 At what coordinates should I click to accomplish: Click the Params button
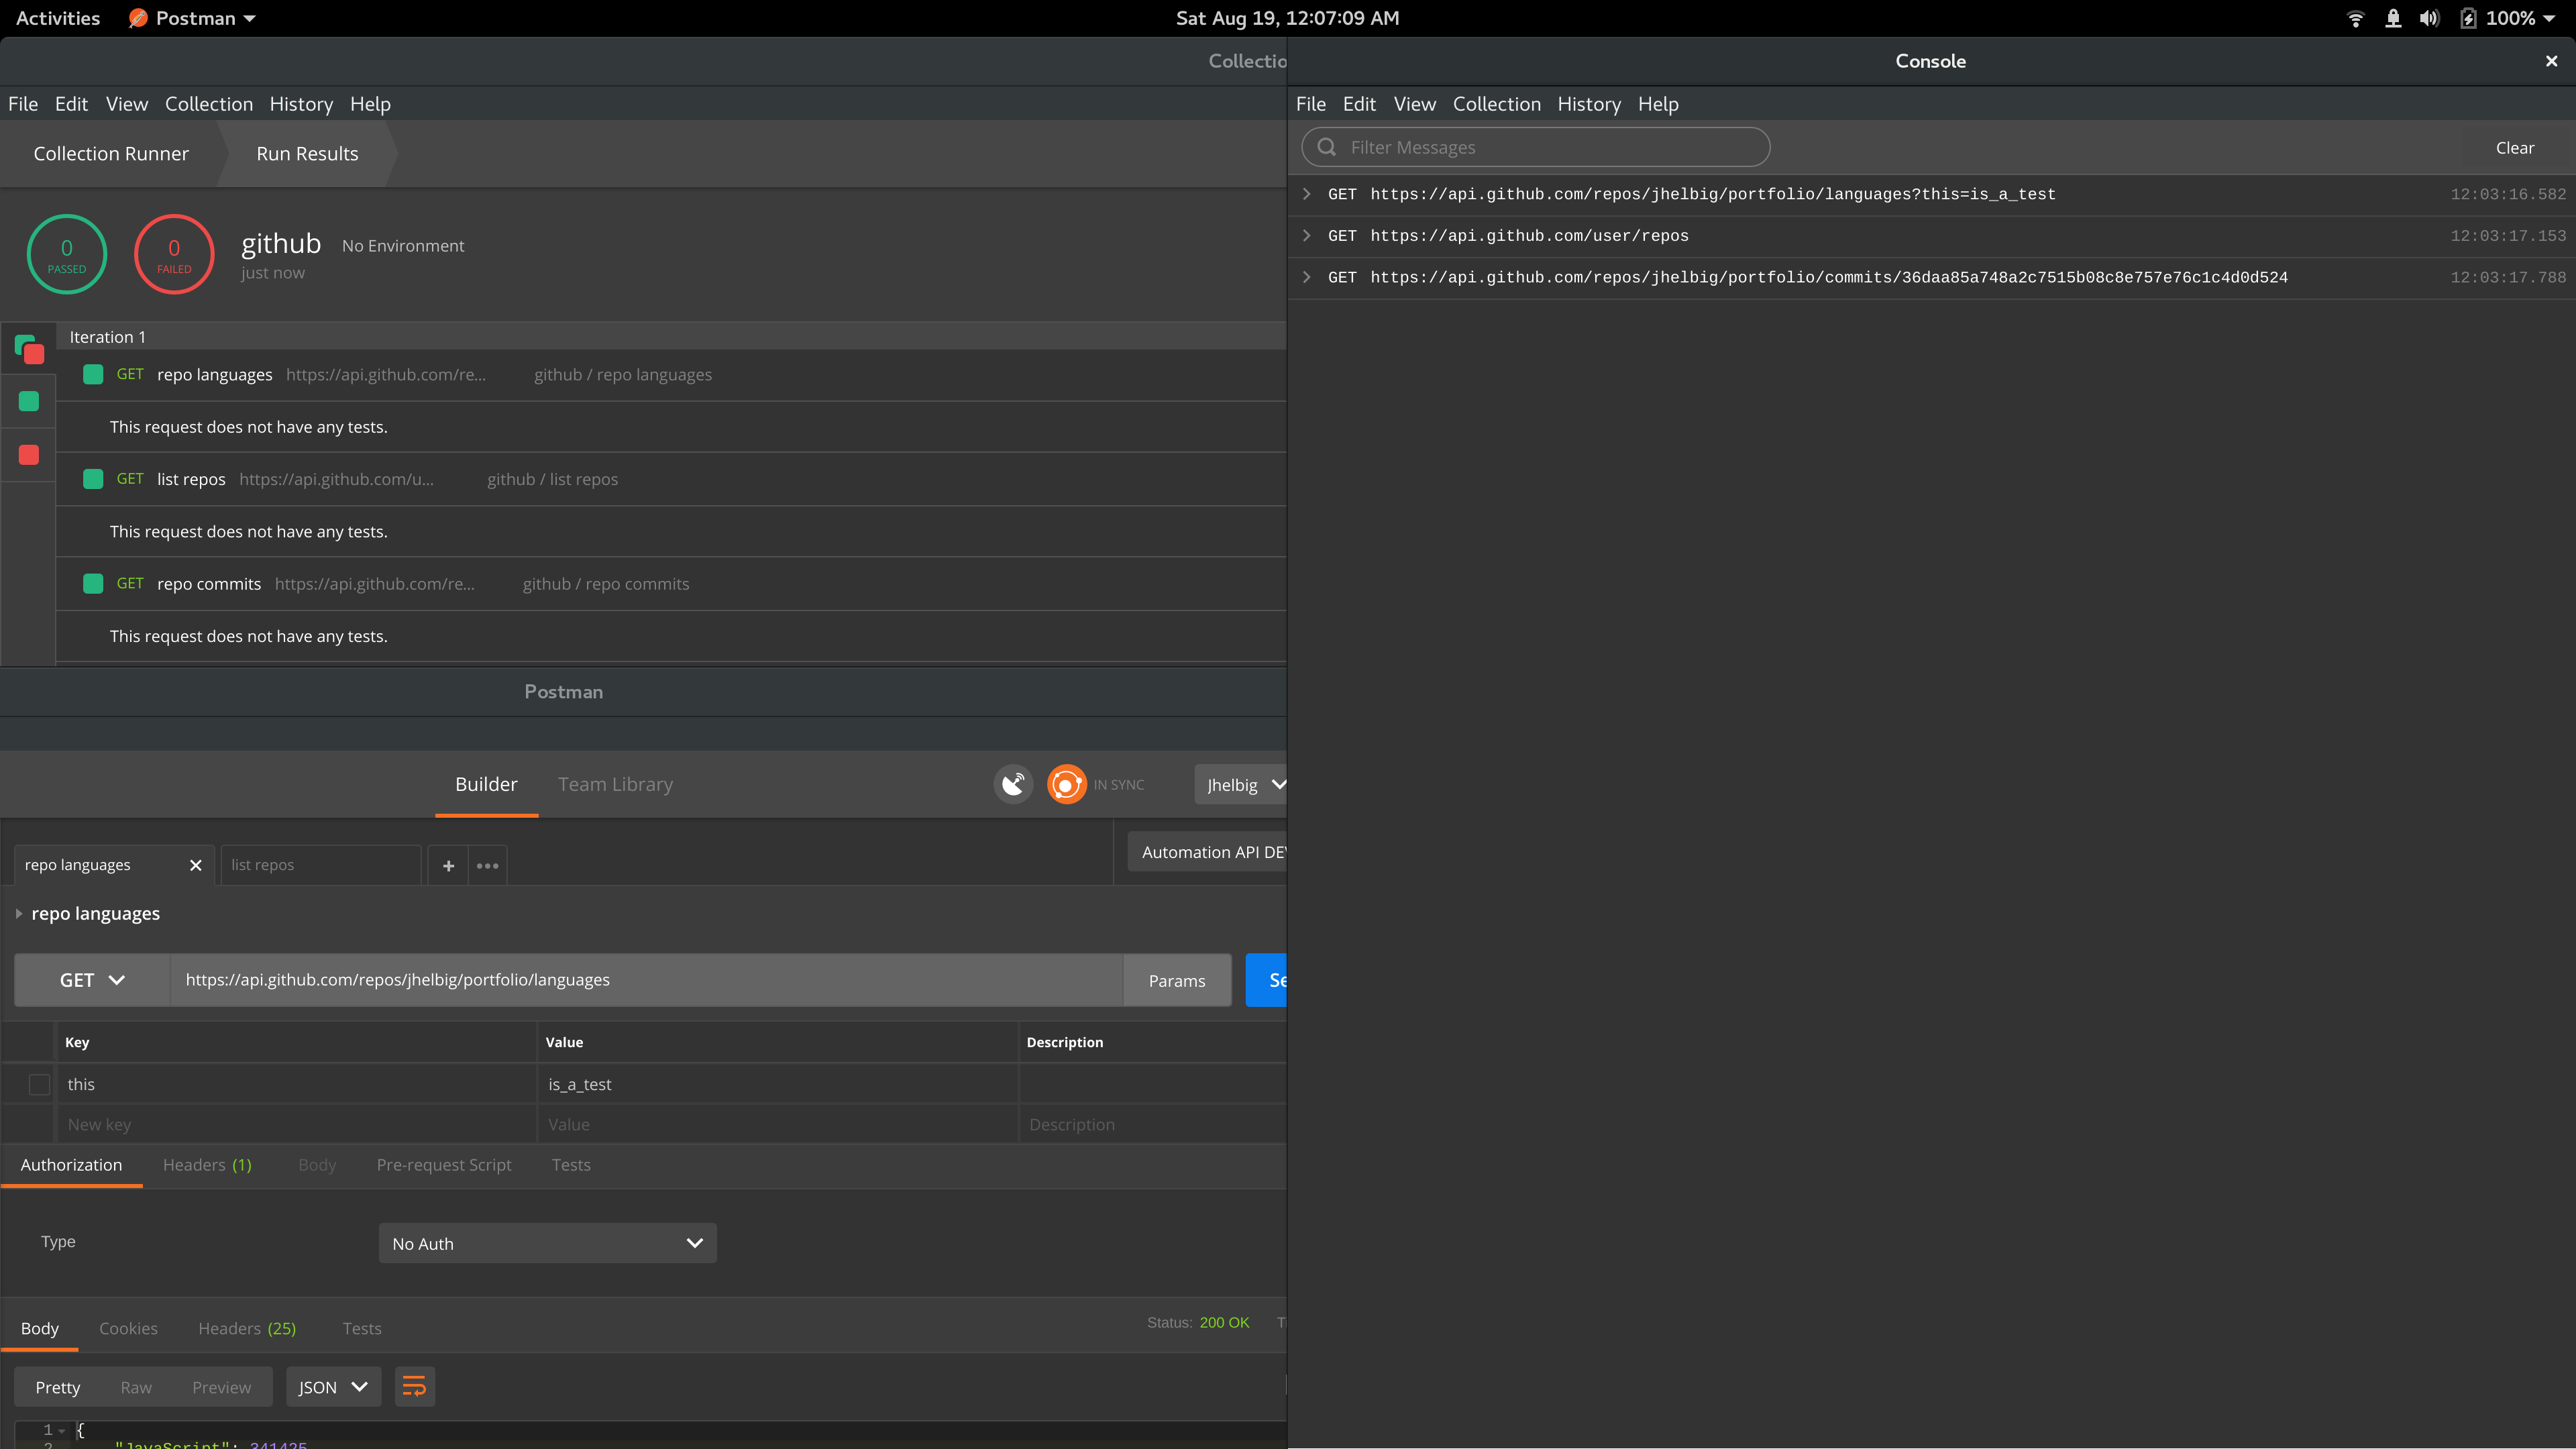[1176, 981]
